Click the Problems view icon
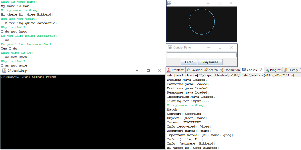Viewport: 301px width, 150px height. (x=169, y=70)
